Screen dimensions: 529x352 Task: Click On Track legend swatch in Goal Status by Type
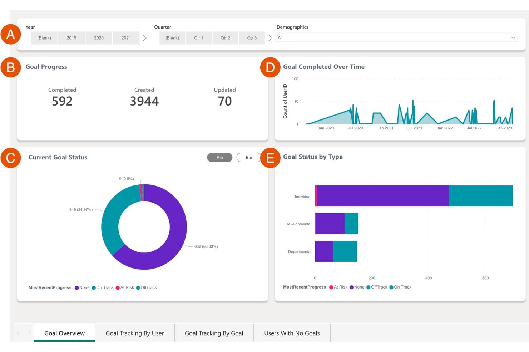pyautogui.click(x=391, y=287)
